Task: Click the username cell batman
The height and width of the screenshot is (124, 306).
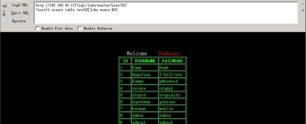Action: (x=145, y=109)
